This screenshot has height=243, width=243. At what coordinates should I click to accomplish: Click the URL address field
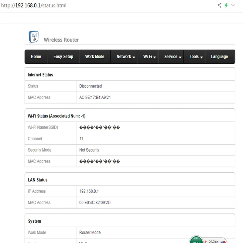tap(34, 5)
